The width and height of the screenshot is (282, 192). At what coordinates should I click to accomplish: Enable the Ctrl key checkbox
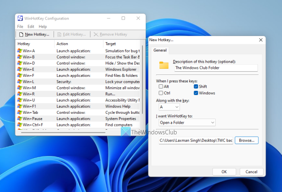click(x=160, y=93)
